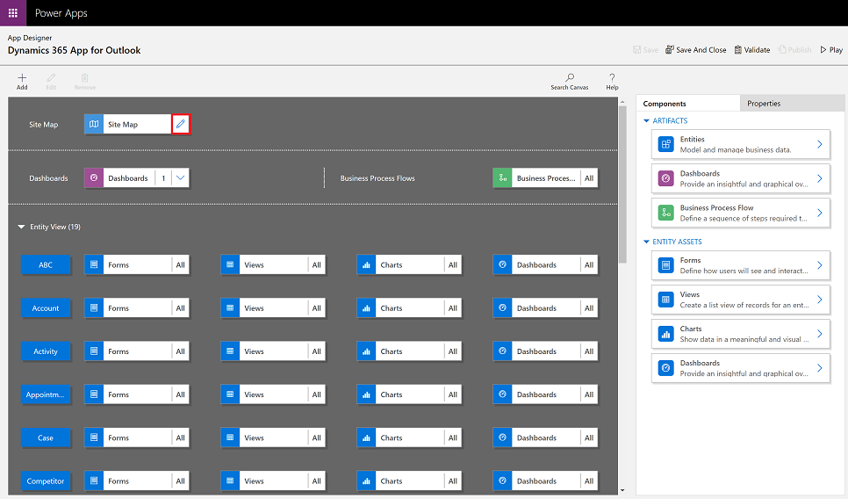Click the Validate clipboard icon
This screenshot has width=848, height=499.
(x=737, y=50)
